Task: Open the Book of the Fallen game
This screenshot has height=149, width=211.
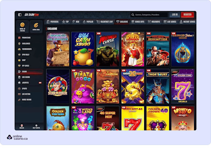Action: (58, 49)
